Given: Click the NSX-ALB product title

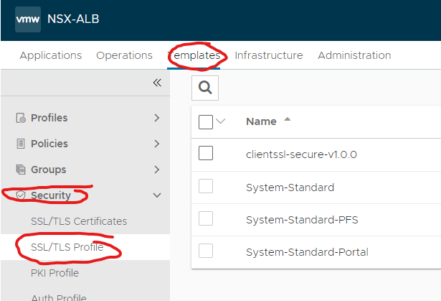Looking at the screenshot, I should click(73, 19).
